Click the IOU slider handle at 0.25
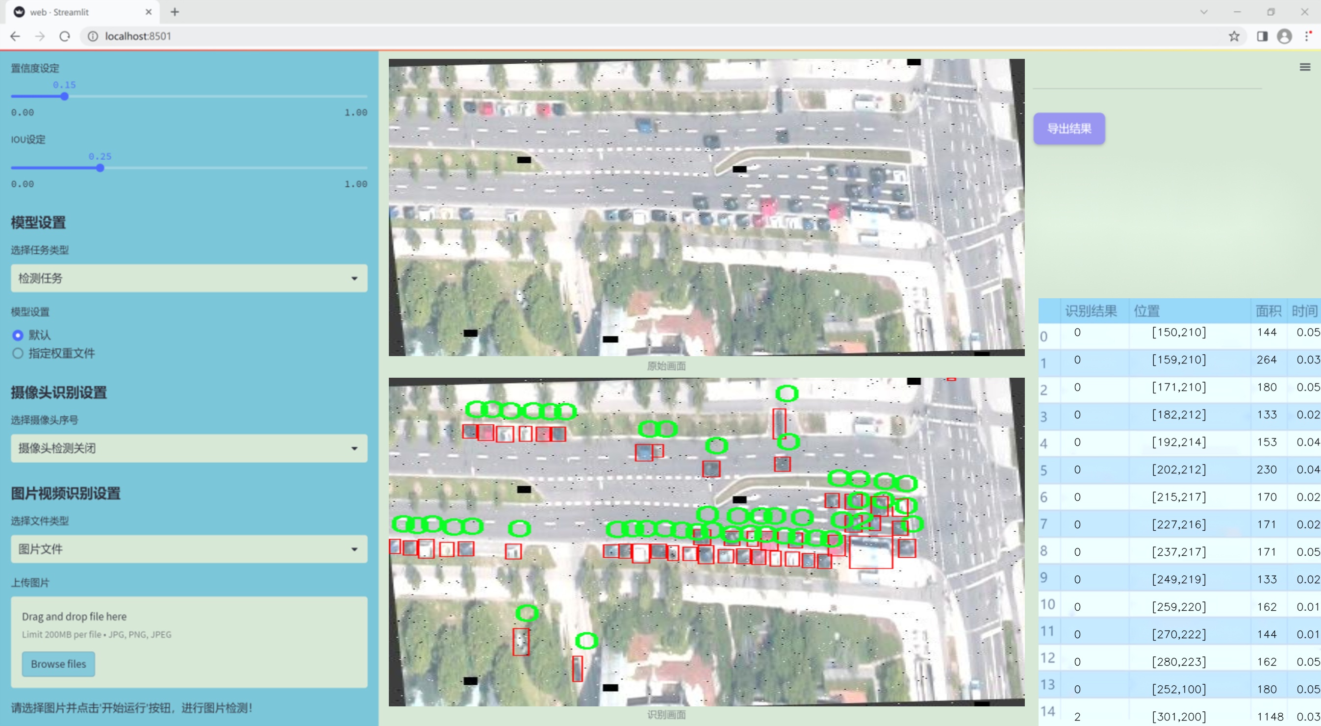1321x726 pixels. pyautogui.click(x=101, y=168)
